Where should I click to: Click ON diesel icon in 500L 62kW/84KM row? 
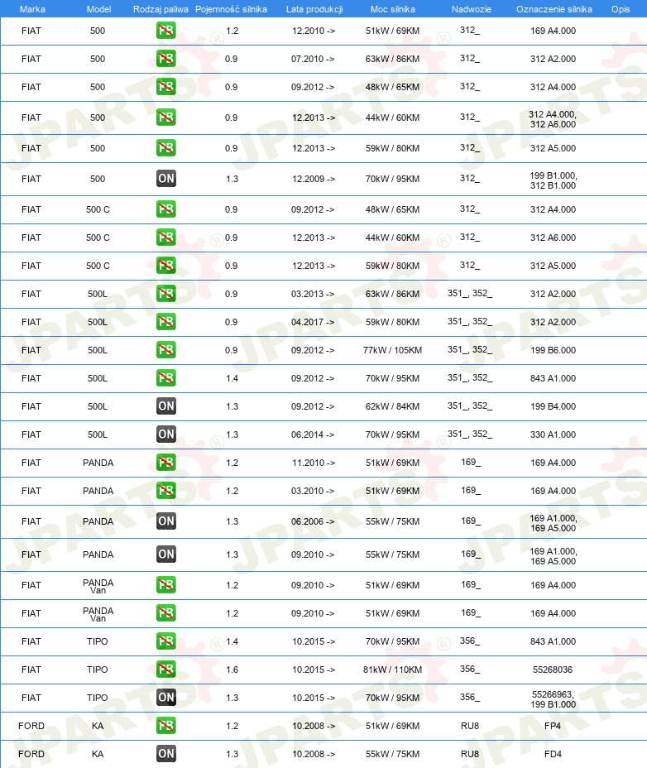(x=166, y=406)
